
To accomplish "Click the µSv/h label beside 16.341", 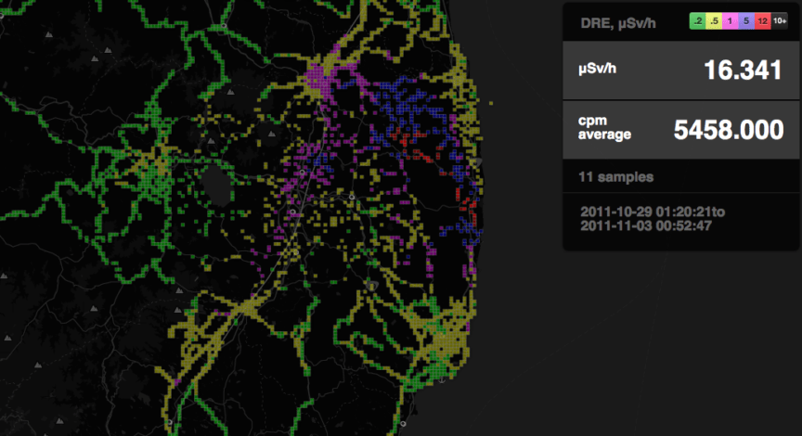I will [600, 69].
